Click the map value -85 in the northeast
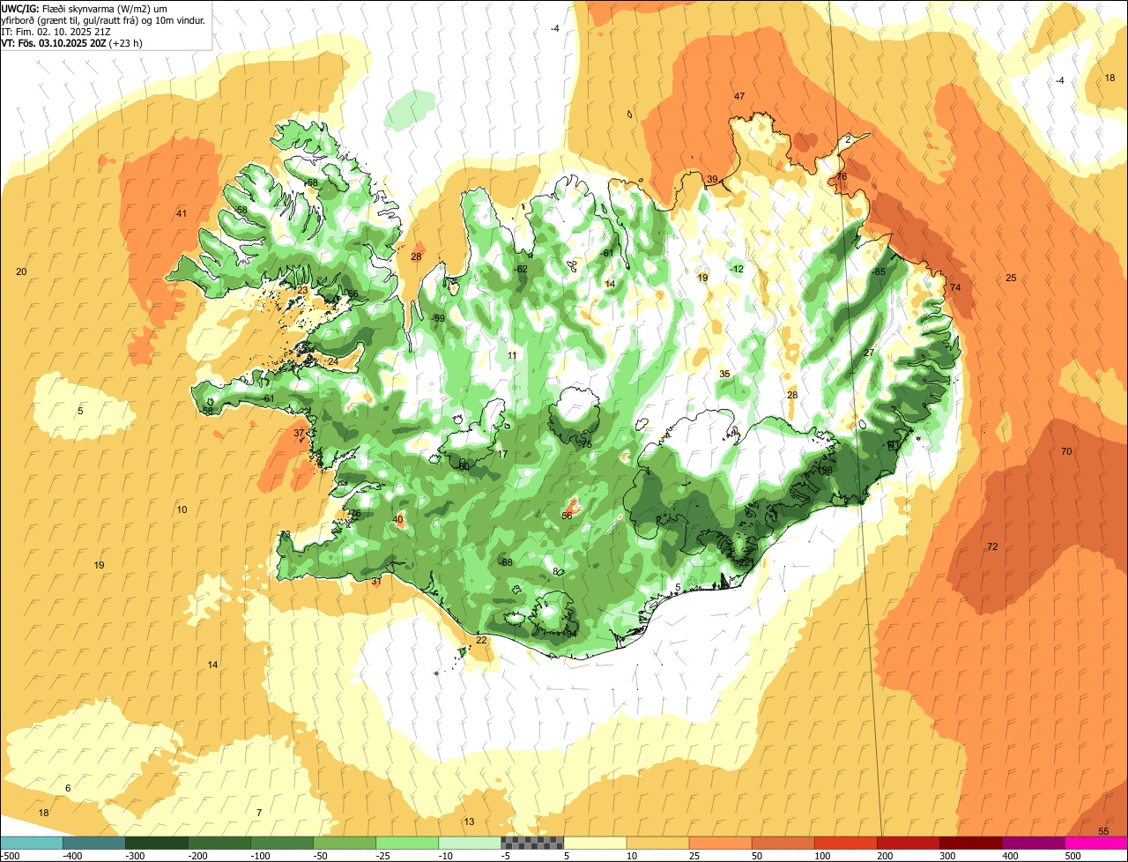This screenshot has width=1128, height=862. pos(878,271)
